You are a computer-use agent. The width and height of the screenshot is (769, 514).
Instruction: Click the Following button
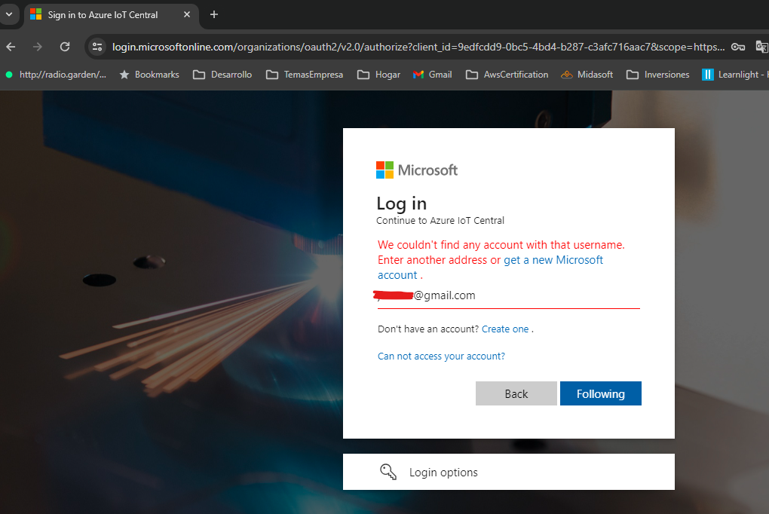click(x=601, y=393)
